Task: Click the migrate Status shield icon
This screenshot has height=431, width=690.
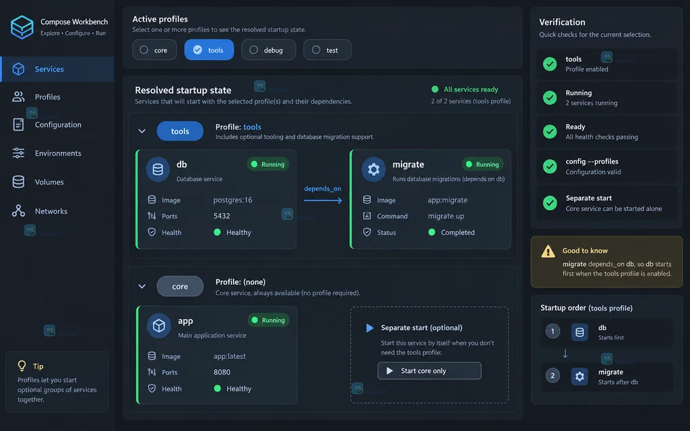Action: coord(367,232)
